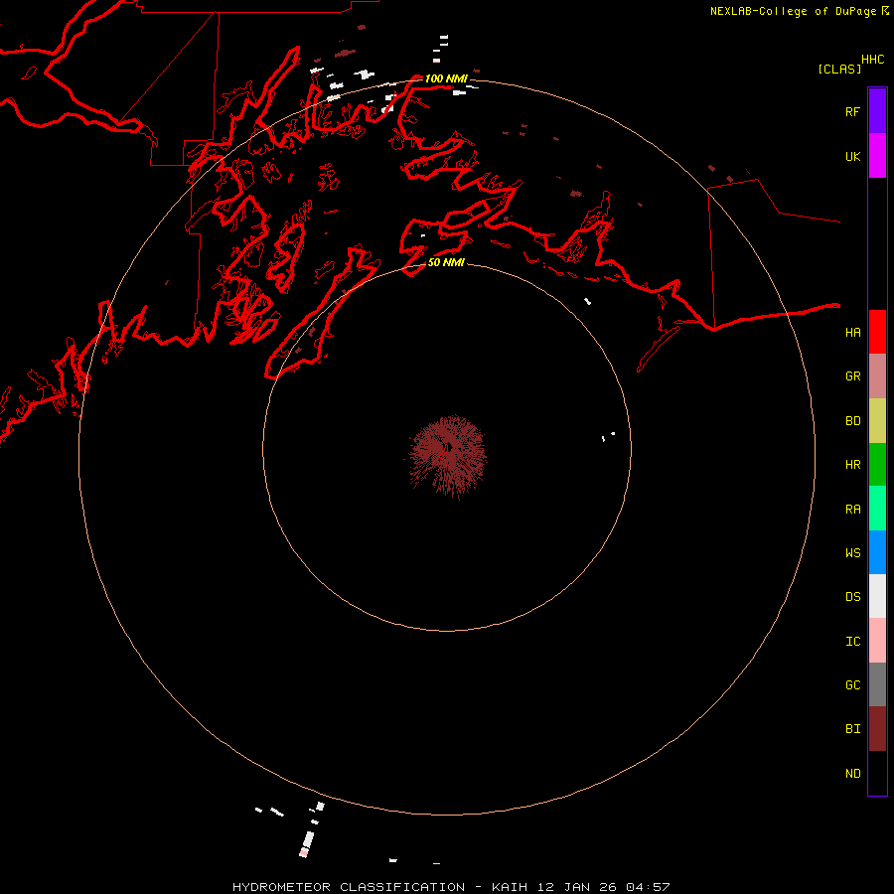The height and width of the screenshot is (894, 894).
Task: Click the KAIH station identifier
Action: point(511,887)
